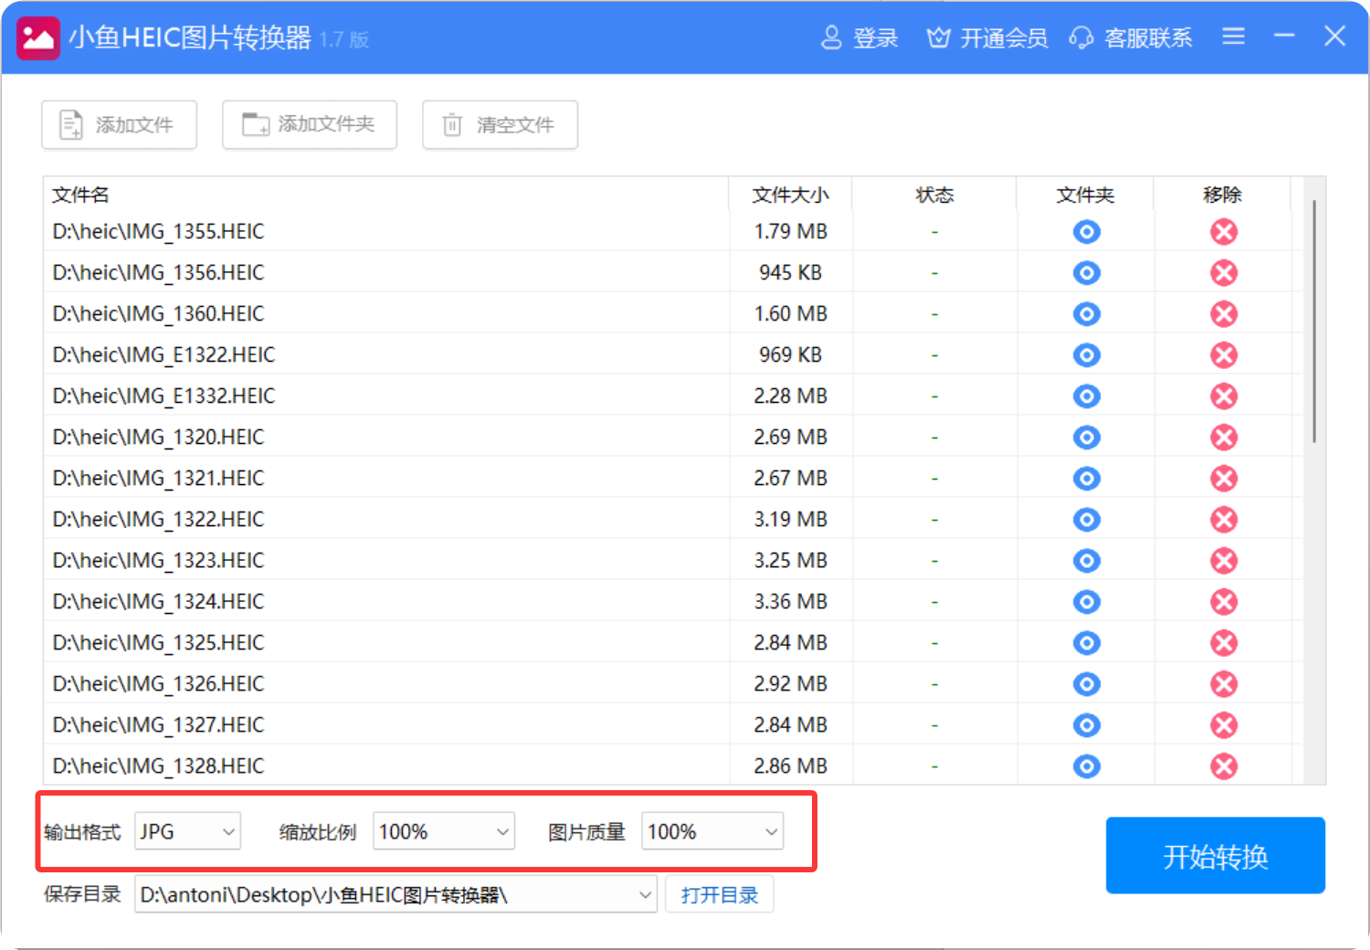Image resolution: width=1370 pixels, height=950 pixels.
Task: Delete IMG_1320.HEIC using red X icon
Action: [1224, 438]
